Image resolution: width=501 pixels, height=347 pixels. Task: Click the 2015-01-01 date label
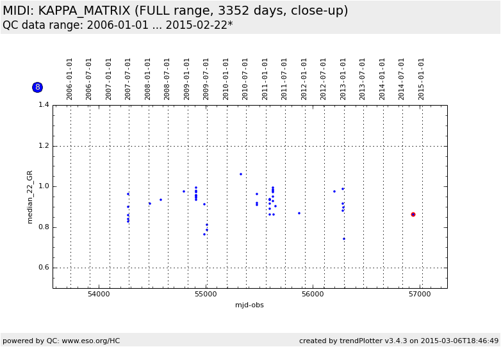pos(422,79)
